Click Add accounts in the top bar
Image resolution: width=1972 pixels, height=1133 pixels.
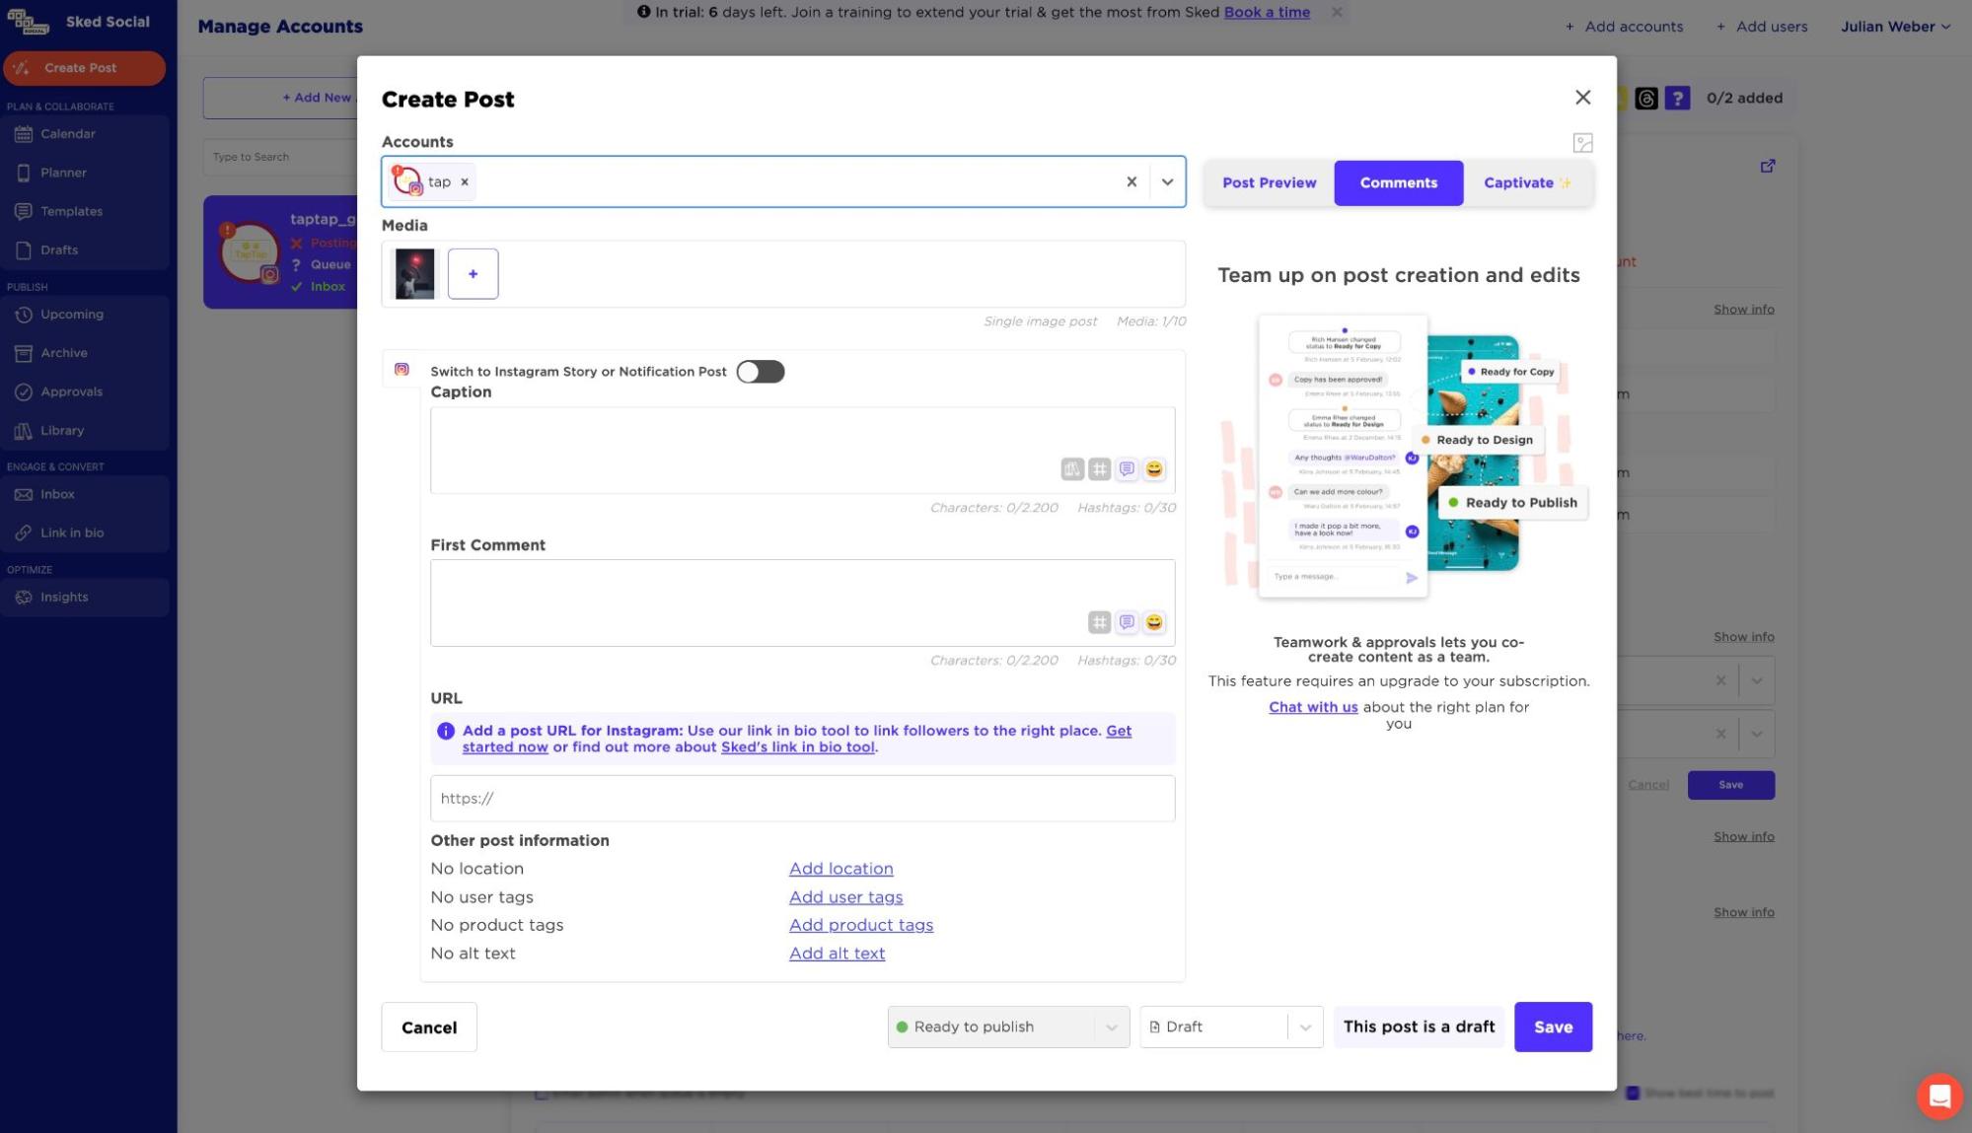[1625, 27]
